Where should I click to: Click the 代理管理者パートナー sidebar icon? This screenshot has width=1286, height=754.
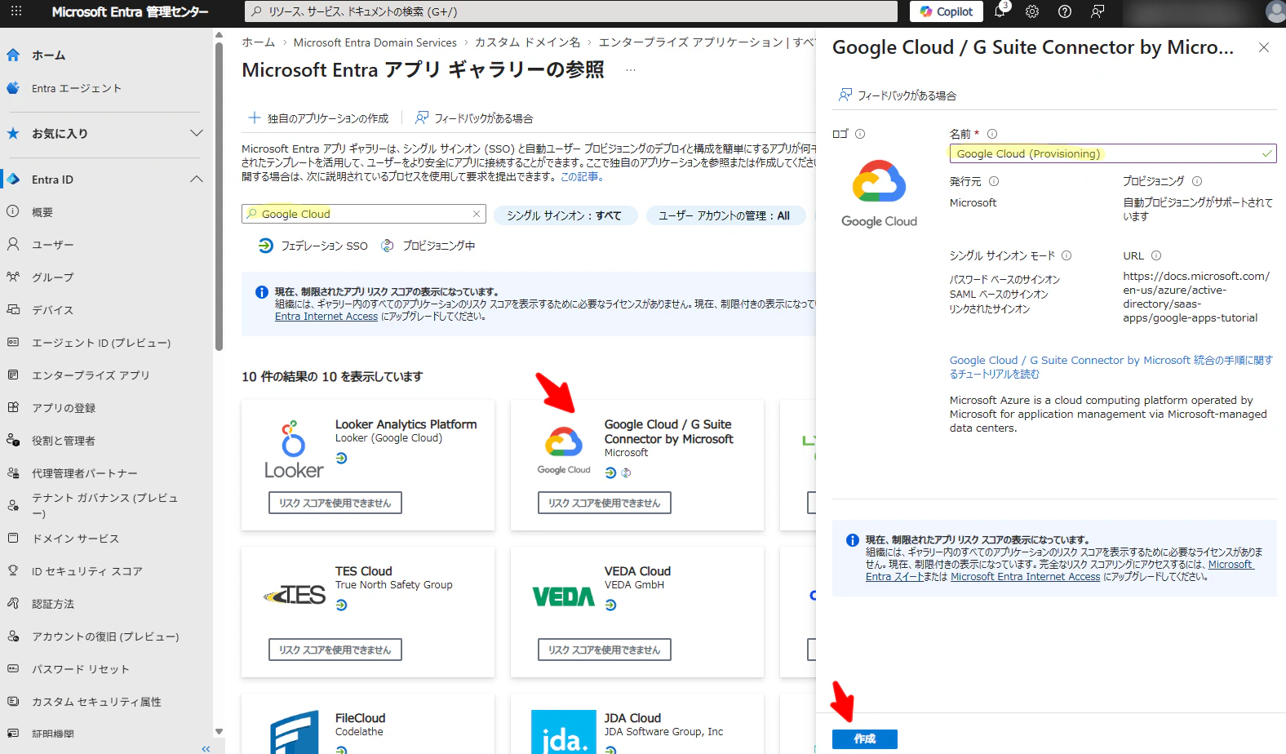click(x=13, y=473)
